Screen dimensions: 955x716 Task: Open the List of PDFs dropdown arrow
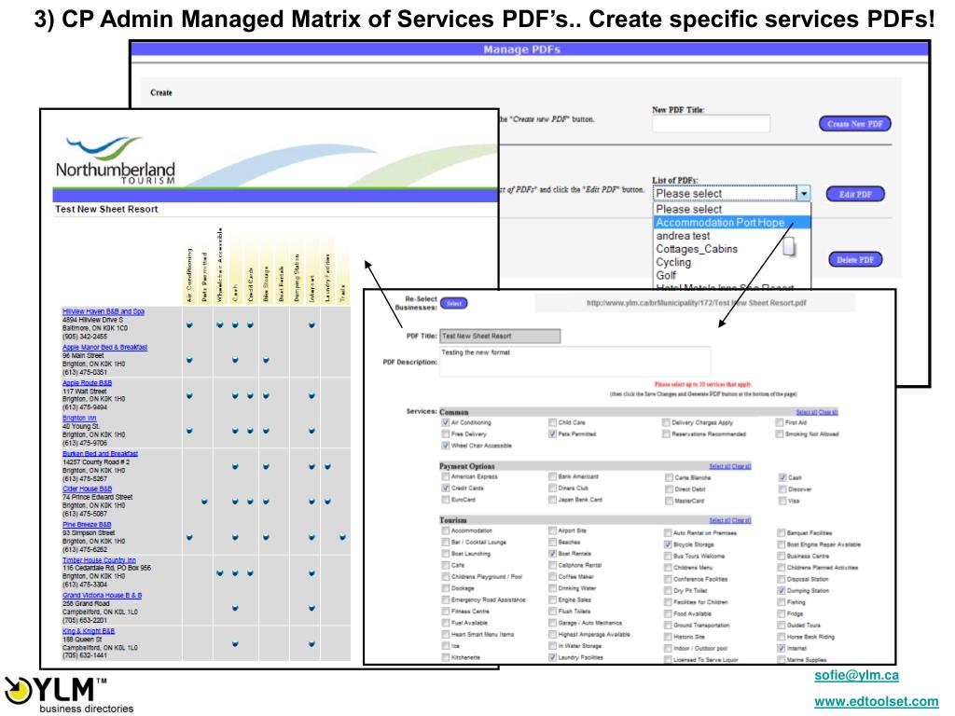tap(804, 194)
